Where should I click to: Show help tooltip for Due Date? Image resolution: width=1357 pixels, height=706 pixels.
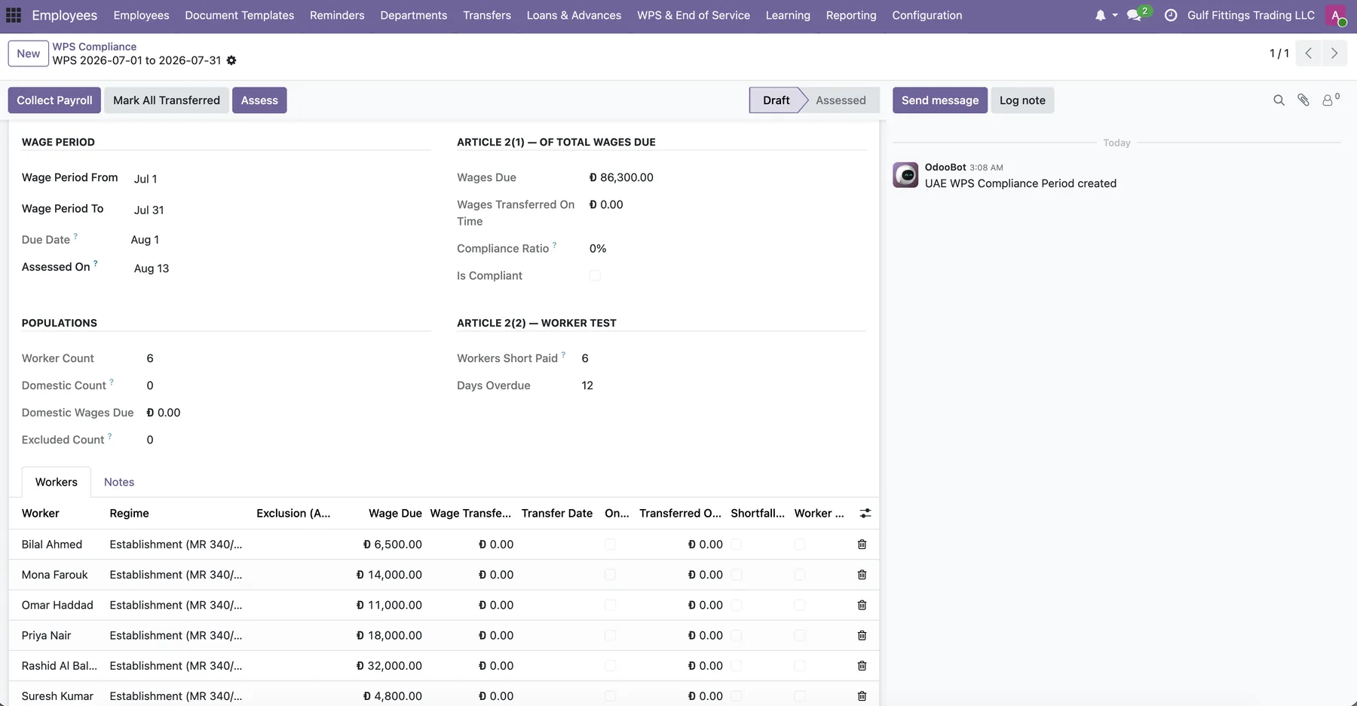tap(75, 236)
